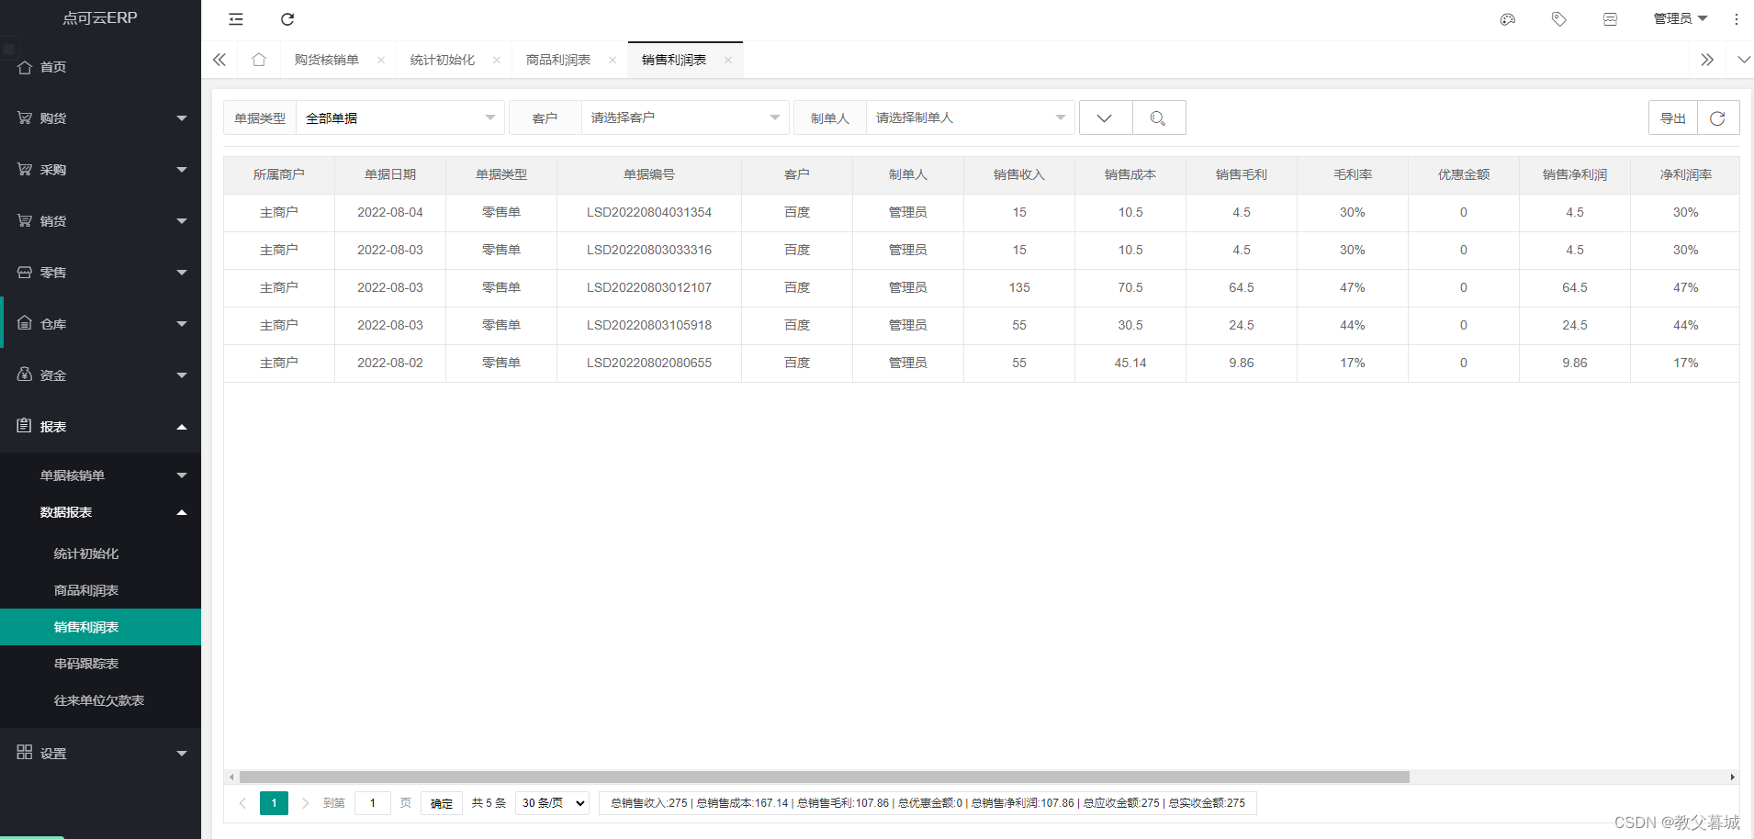The width and height of the screenshot is (1754, 839).
Task: Expand 零售 sidebar menu
Action: [x=100, y=273]
